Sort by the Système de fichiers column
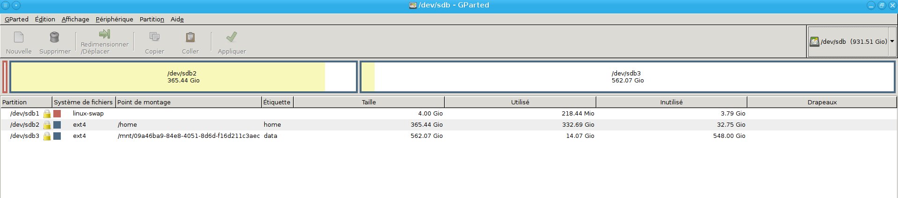Image resolution: width=898 pixels, height=198 pixels. point(83,102)
